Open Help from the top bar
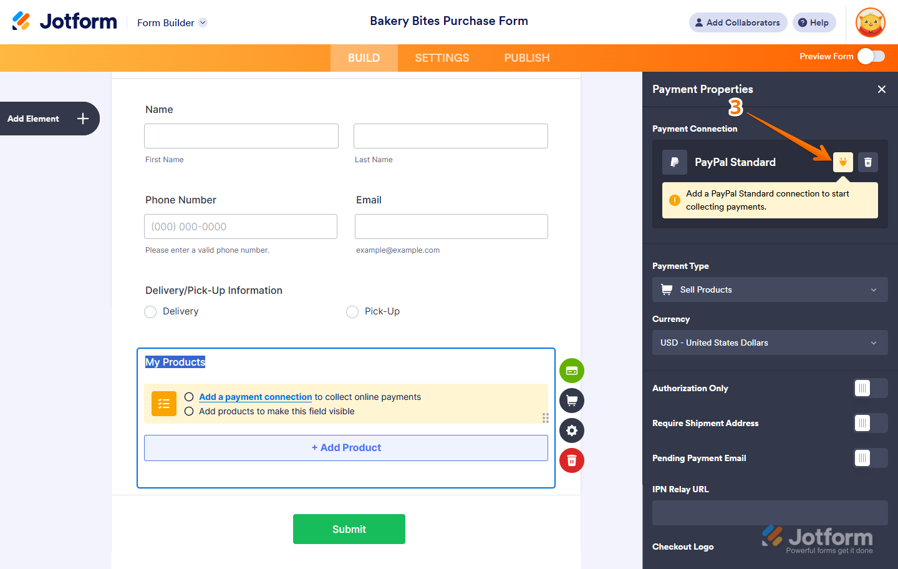898x569 pixels. click(x=814, y=22)
